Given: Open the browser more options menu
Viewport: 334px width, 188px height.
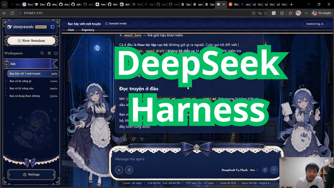Looking at the screenshot, I should [x=306, y=13].
